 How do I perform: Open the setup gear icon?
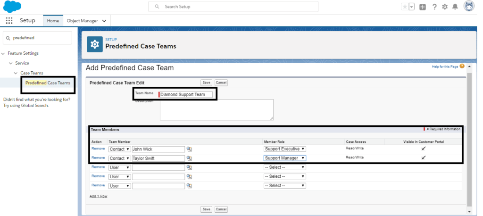coord(445,7)
